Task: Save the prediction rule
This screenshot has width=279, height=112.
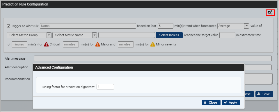Action: point(264,94)
